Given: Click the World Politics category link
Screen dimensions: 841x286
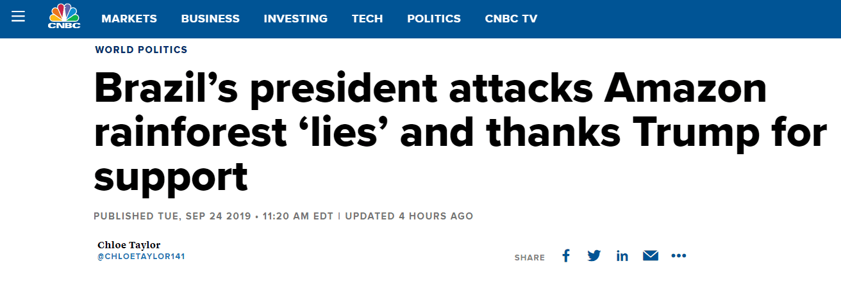Looking at the screenshot, I should (x=141, y=50).
